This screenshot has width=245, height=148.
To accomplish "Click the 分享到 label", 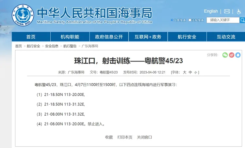I will click(x=212, y=55).
